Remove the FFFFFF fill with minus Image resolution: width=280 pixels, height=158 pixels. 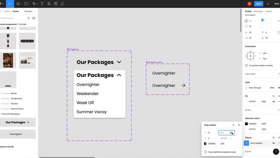[279, 101]
